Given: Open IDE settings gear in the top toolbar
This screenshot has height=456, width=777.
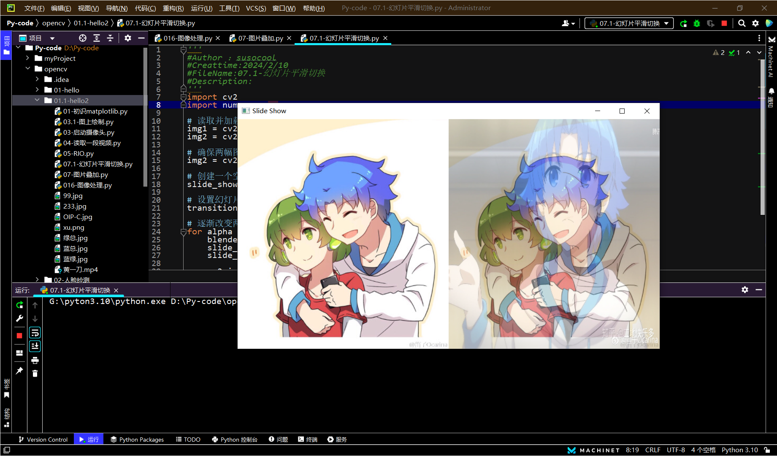Looking at the screenshot, I should pyautogui.click(x=755, y=24).
